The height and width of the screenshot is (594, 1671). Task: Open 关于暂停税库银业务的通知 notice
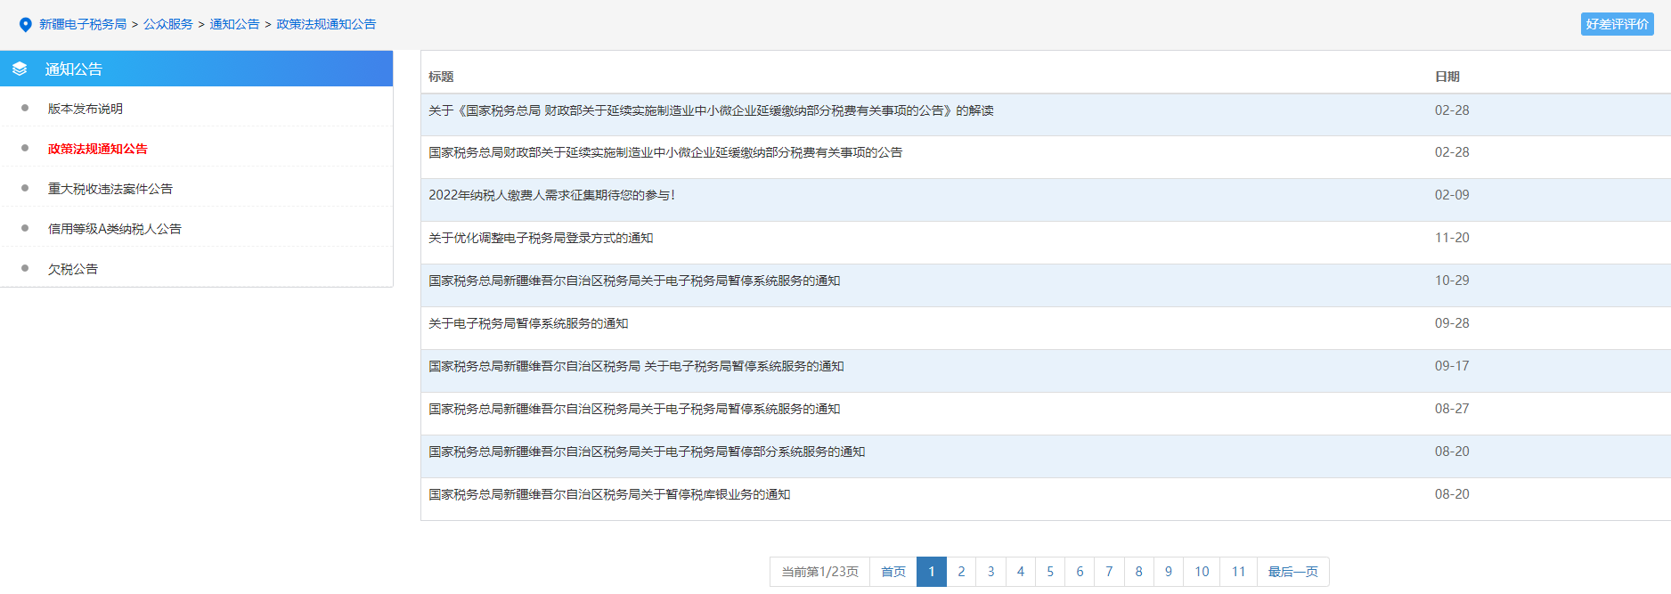click(x=609, y=494)
